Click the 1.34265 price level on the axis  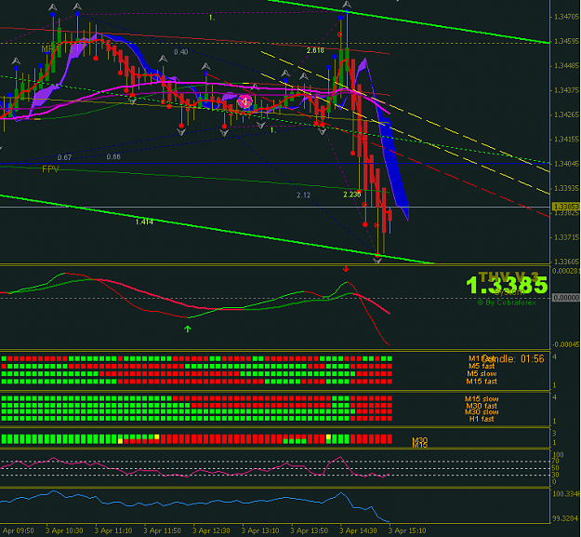coord(566,114)
